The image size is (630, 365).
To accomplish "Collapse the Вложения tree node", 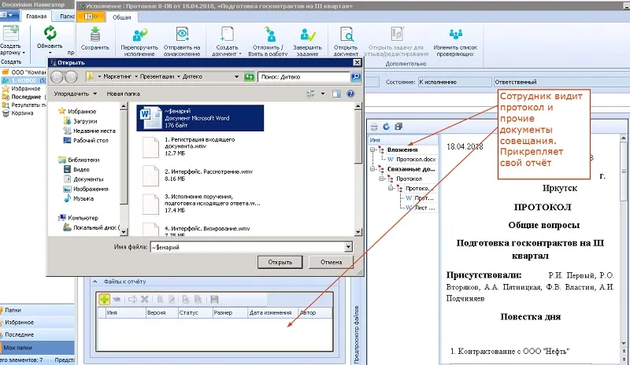I will [372, 149].
